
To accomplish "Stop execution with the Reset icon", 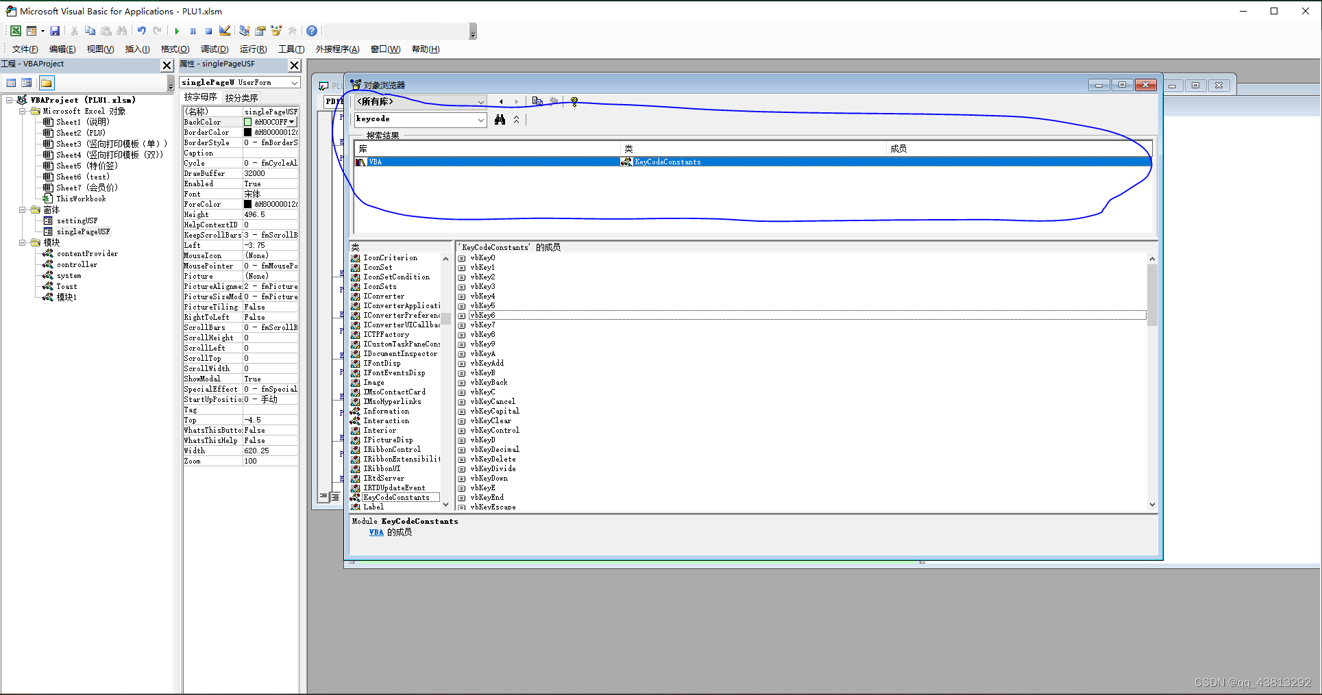I will point(208,31).
